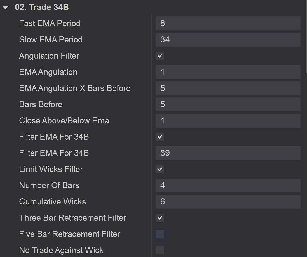Image resolution: width=307 pixels, height=257 pixels.
Task: Uncheck Three Bar Retracement Filter
Action: pos(160,218)
